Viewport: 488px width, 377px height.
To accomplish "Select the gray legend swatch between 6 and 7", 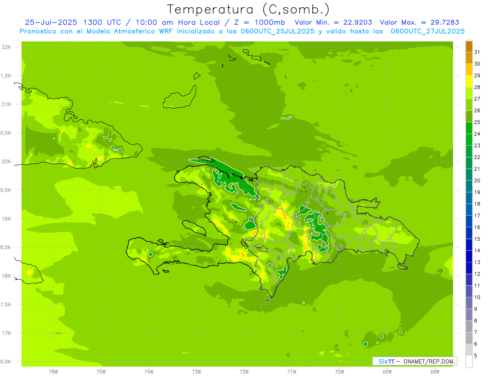I will pyautogui.click(x=469, y=338).
